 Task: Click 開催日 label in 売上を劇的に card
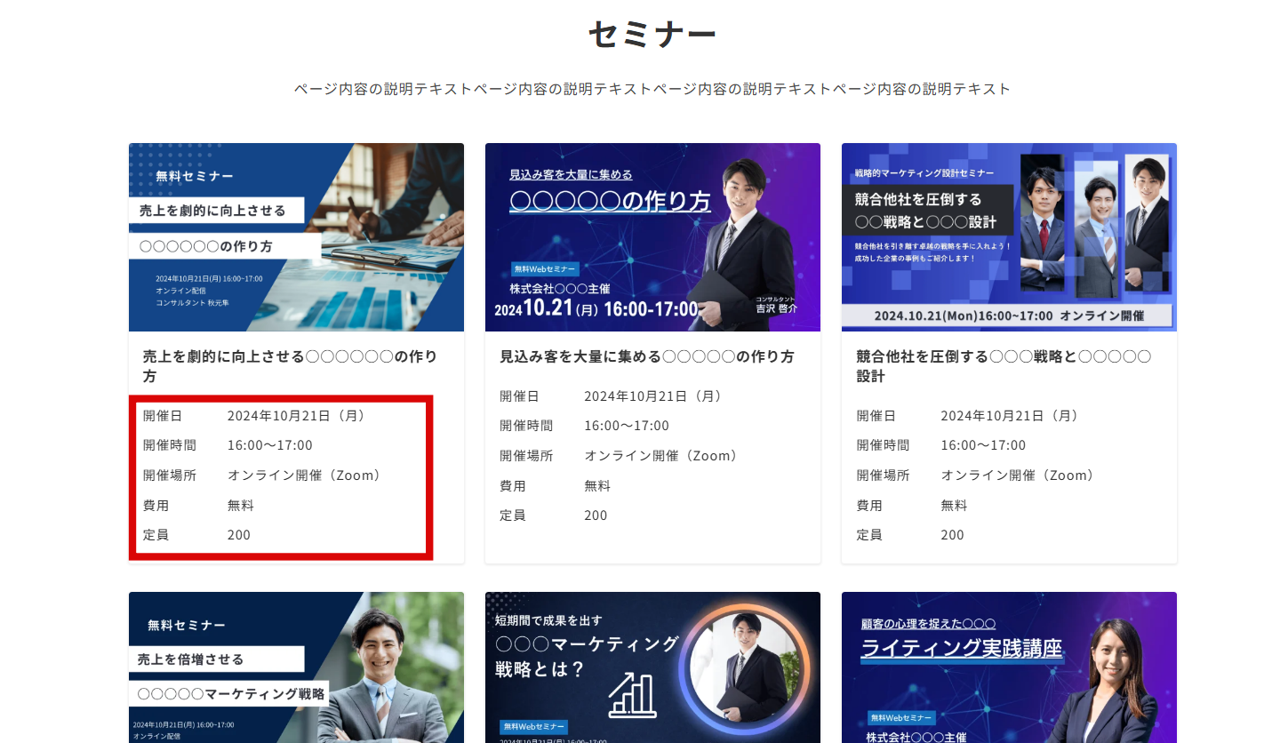point(163,416)
